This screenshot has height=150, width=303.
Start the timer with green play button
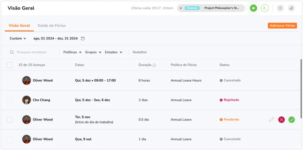[253, 8]
